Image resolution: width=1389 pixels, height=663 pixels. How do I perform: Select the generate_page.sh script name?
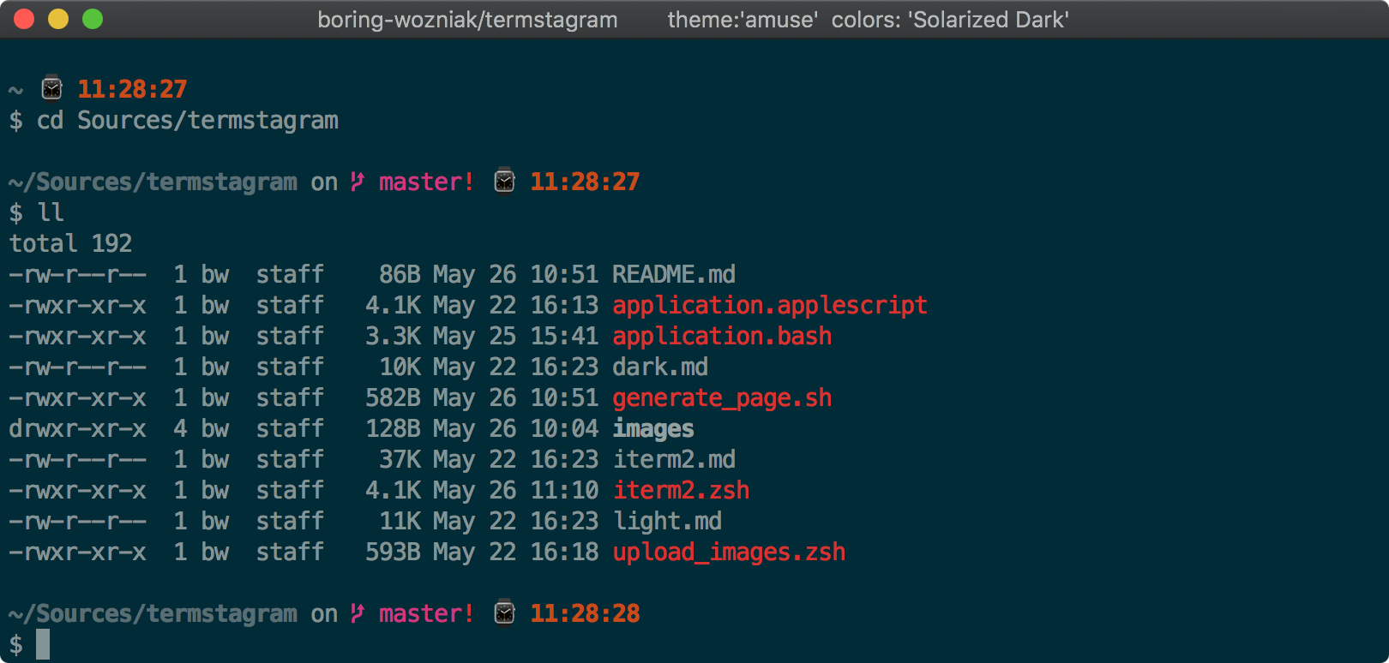(721, 397)
